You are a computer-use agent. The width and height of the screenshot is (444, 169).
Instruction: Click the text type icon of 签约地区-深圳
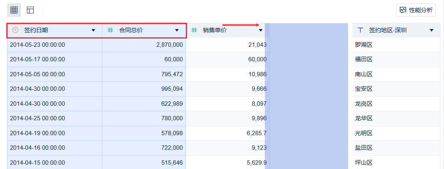pos(360,30)
